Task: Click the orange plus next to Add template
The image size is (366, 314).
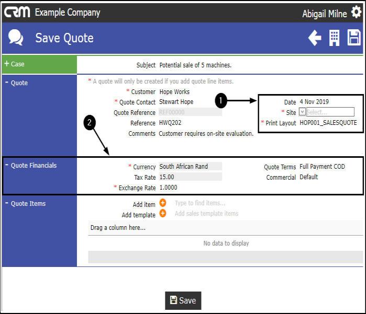Action: 163,213
